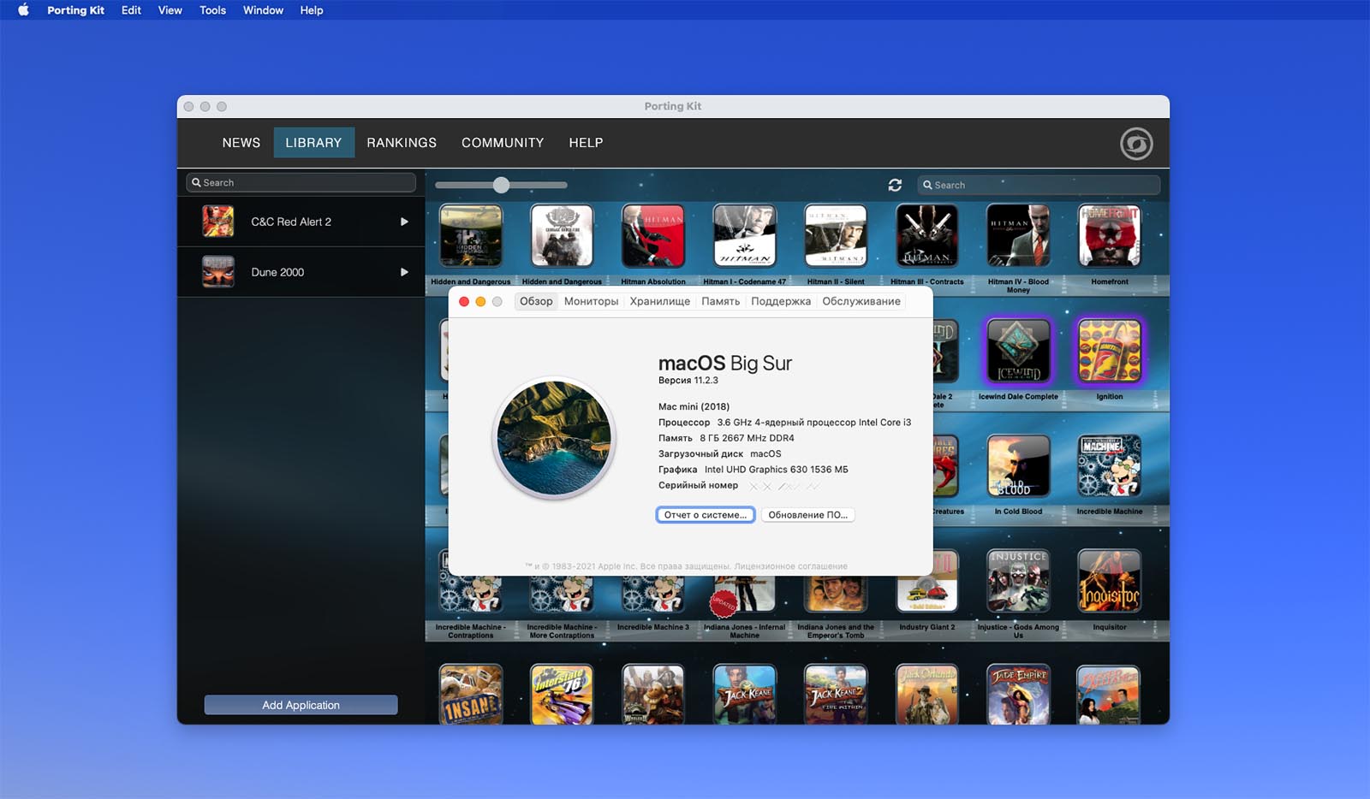Click the Porting Kit logo in header

click(1136, 144)
